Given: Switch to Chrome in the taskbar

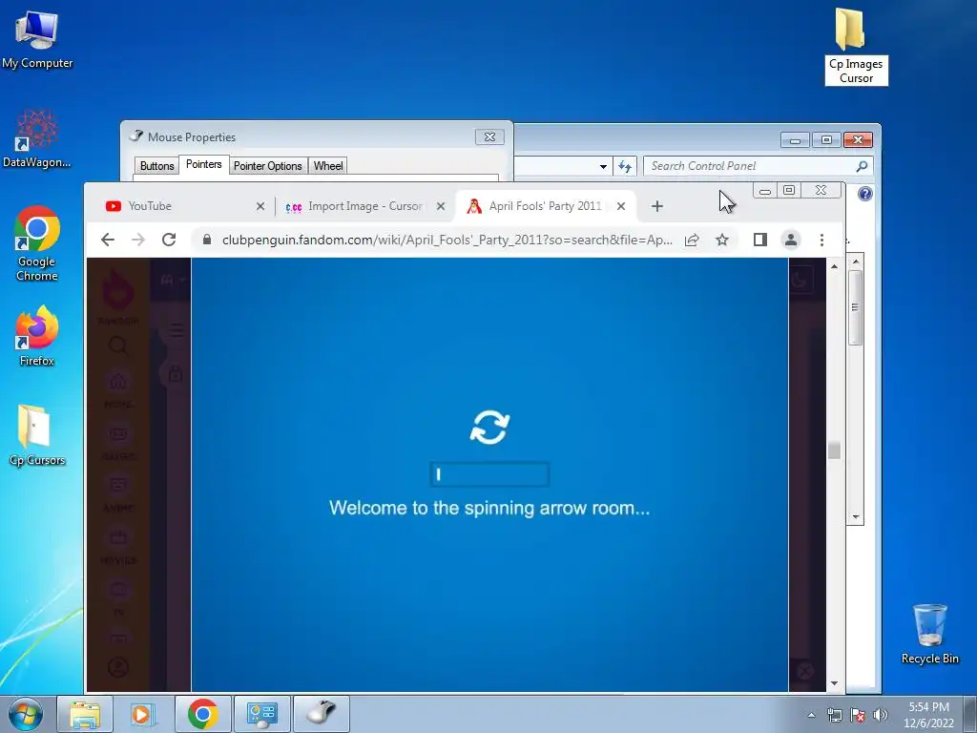Looking at the screenshot, I should click(202, 714).
